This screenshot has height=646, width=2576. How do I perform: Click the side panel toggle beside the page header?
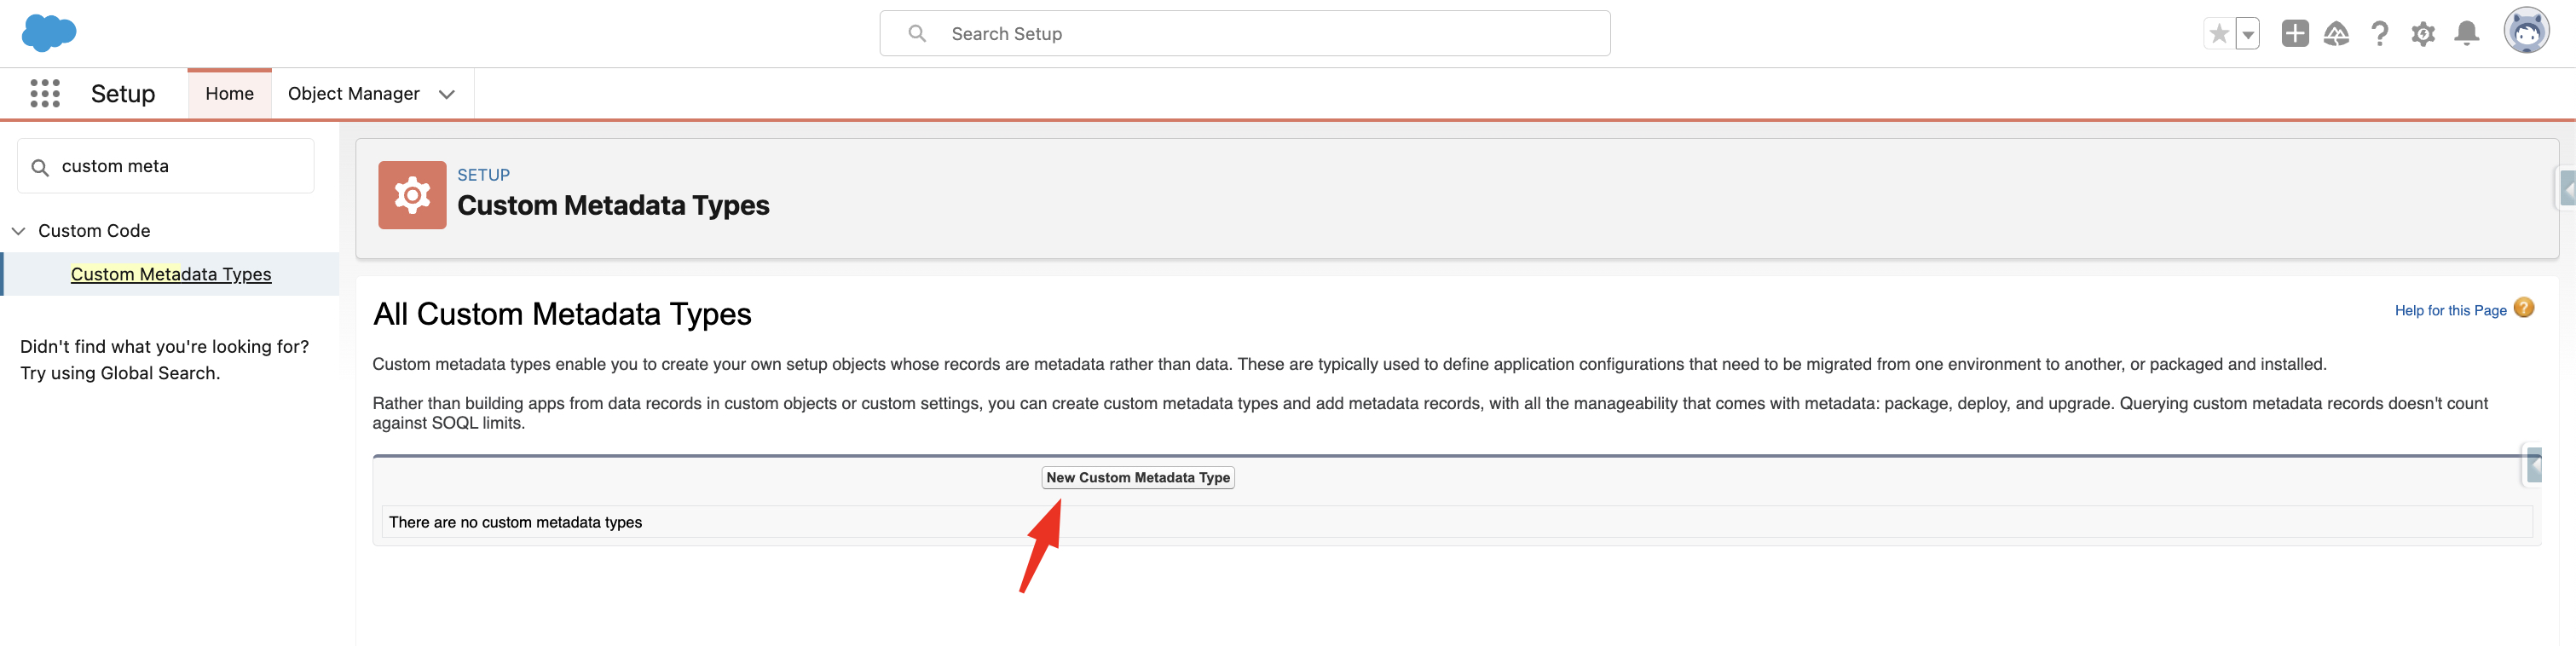pos(2566,188)
